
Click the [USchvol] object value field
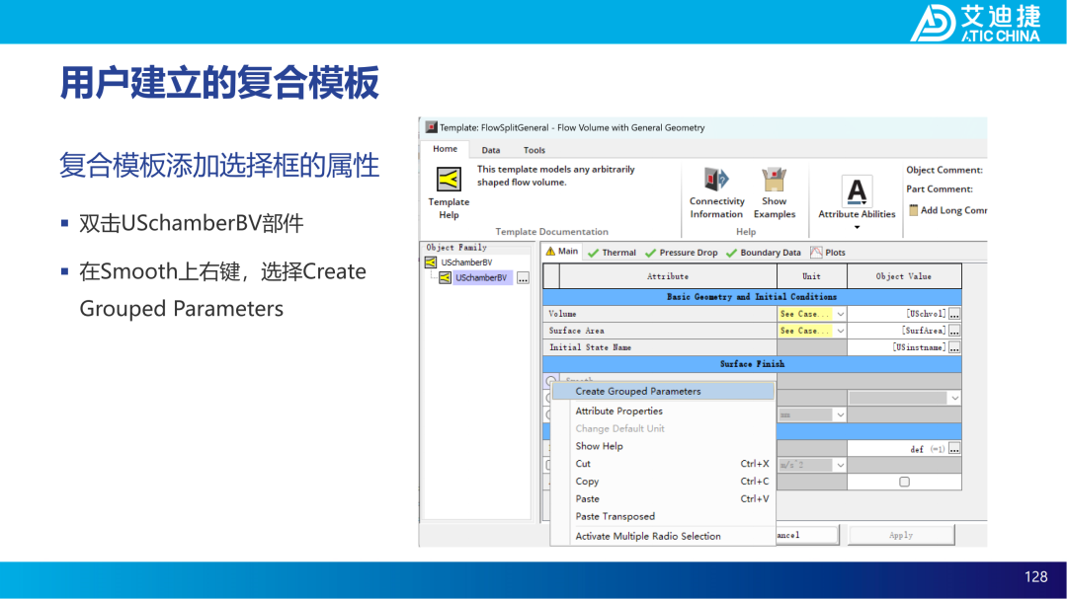click(897, 314)
